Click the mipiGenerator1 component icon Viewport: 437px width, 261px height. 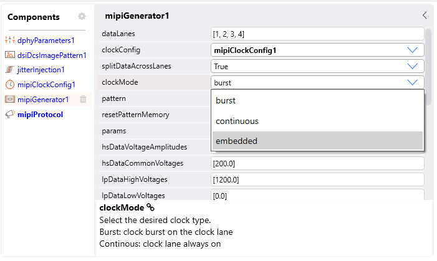(x=10, y=100)
